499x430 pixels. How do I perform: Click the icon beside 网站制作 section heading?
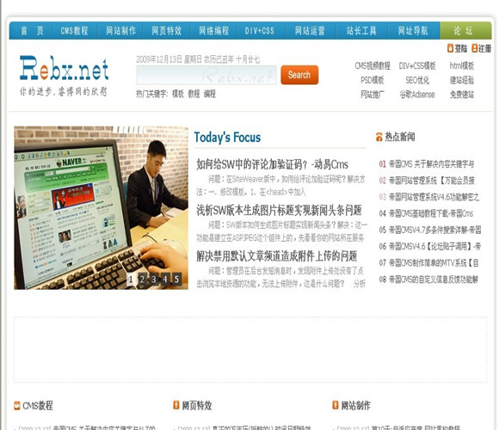(336, 405)
